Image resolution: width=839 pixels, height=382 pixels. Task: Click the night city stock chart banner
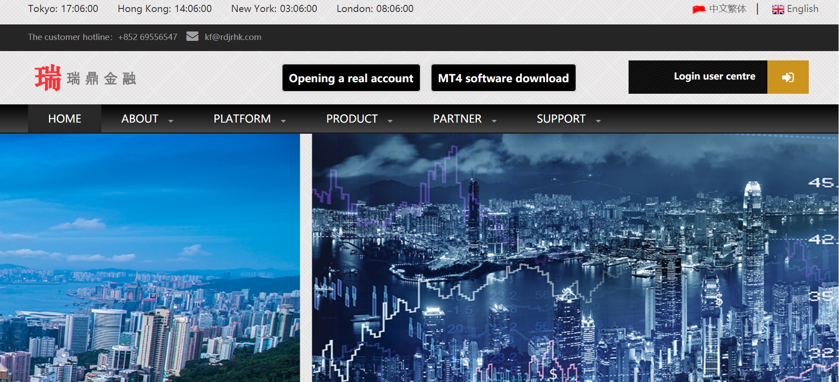(574, 258)
